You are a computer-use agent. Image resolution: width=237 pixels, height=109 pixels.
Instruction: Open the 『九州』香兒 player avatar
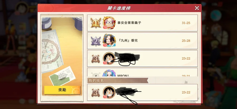point(109,40)
